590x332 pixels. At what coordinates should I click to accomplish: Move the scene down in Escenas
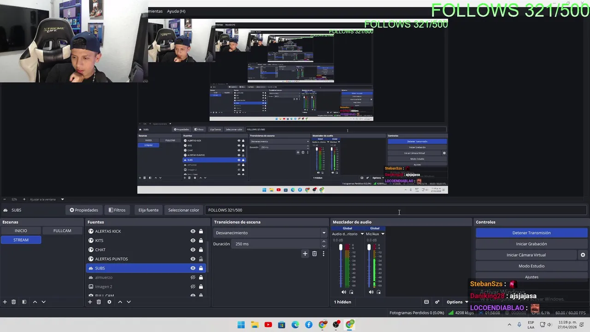tap(43, 302)
